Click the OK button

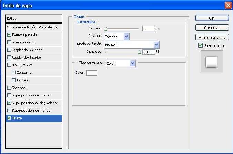click(x=212, y=18)
